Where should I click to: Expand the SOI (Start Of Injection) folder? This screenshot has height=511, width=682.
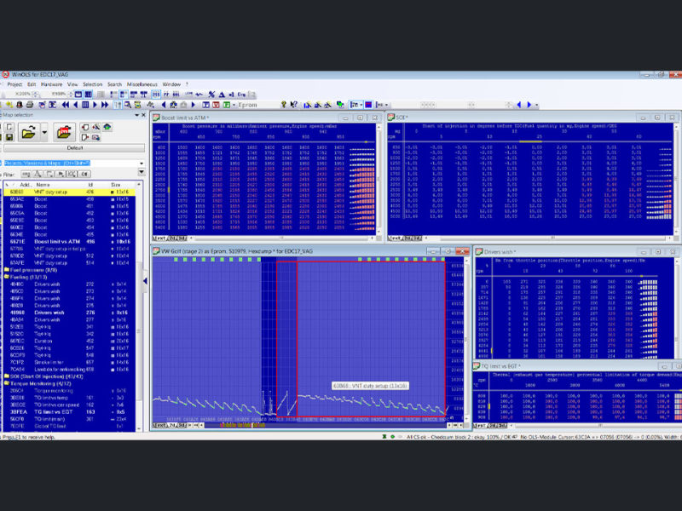point(8,377)
